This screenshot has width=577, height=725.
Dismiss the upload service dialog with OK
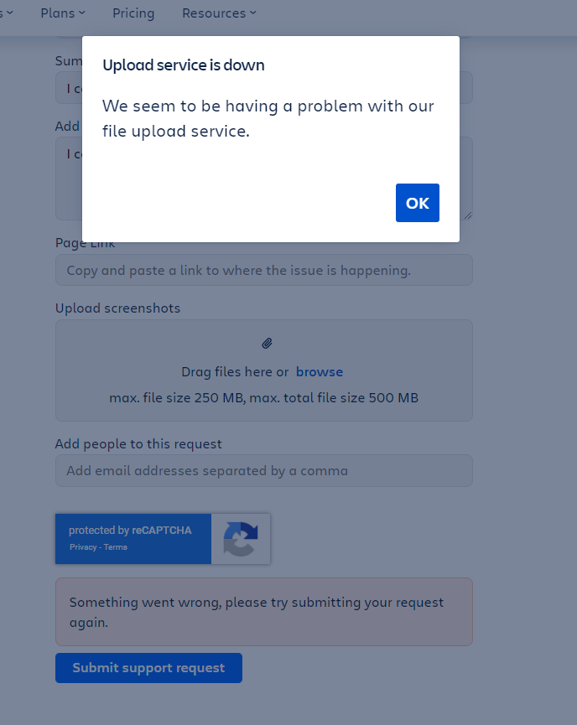tap(417, 202)
